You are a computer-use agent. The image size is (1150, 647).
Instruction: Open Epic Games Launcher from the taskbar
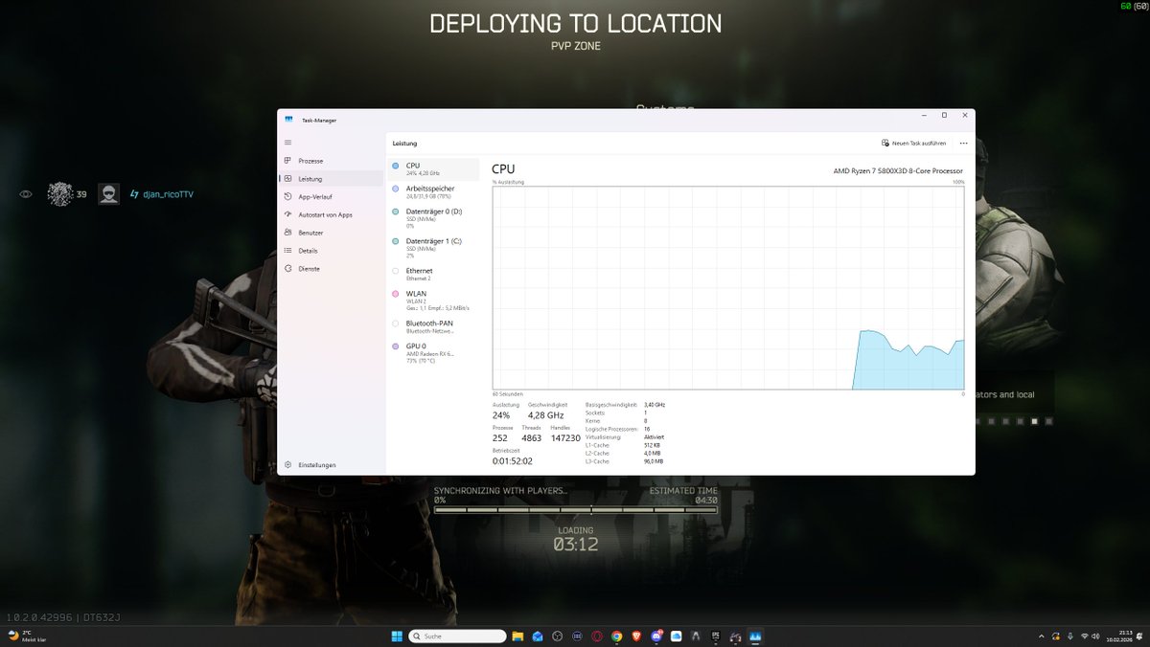click(x=716, y=636)
